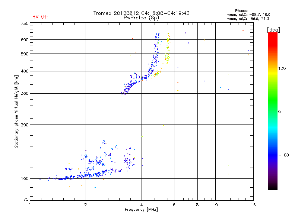Click the blue band near -100 on color bar
298x223 pixels.
click(x=273, y=155)
